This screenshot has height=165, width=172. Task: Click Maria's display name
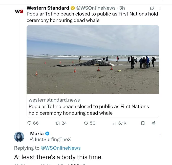pyautogui.click(x=37, y=133)
